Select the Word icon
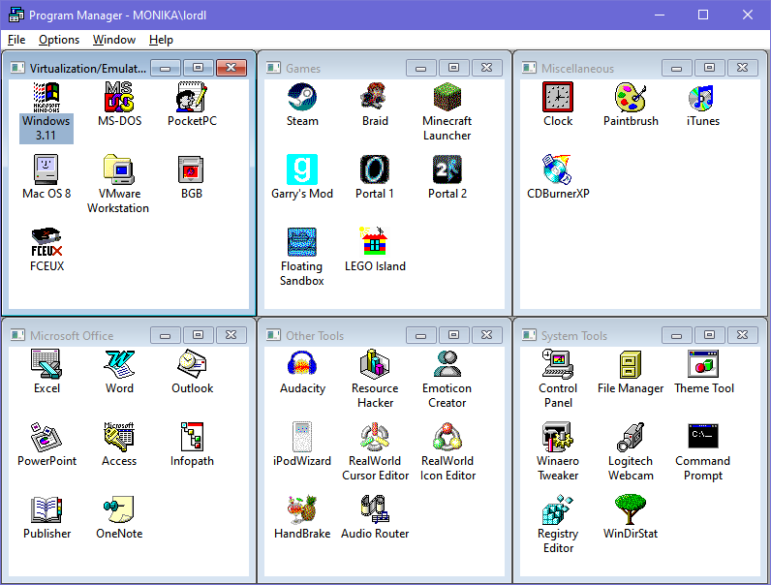 tap(119, 364)
